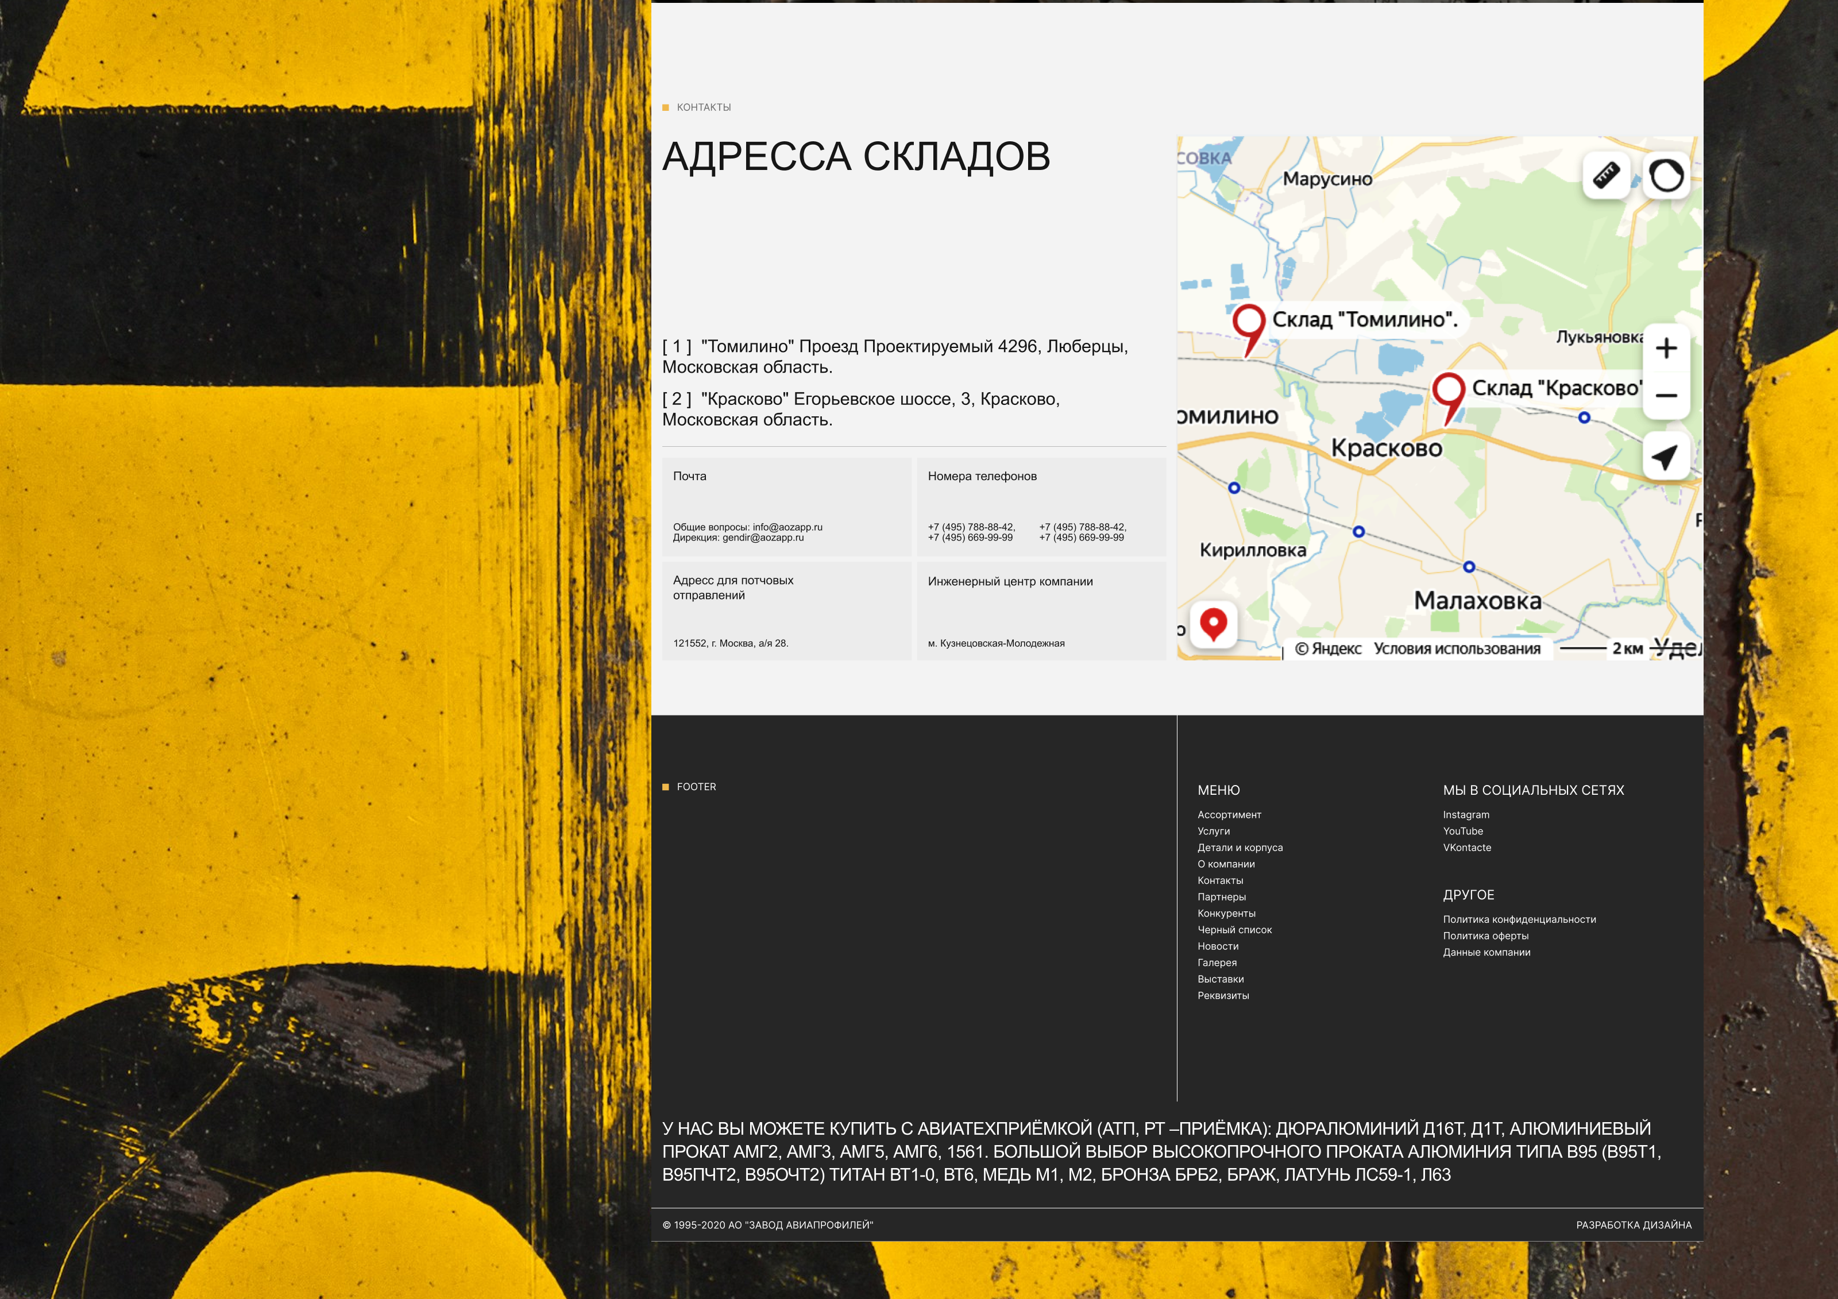Click the ruler measurement tool on the map
Viewport: 1838px width, 1299px height.
tap(1606, 175)
